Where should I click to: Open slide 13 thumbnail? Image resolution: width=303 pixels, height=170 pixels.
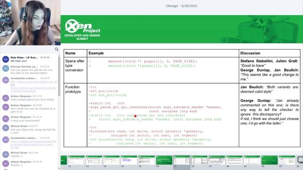click(x=111, y=160)
